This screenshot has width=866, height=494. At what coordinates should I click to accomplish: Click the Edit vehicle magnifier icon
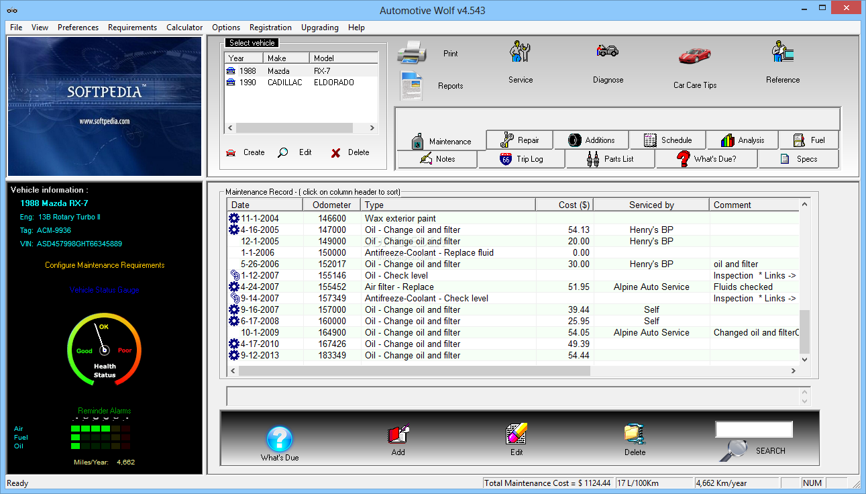coord(283,152)
